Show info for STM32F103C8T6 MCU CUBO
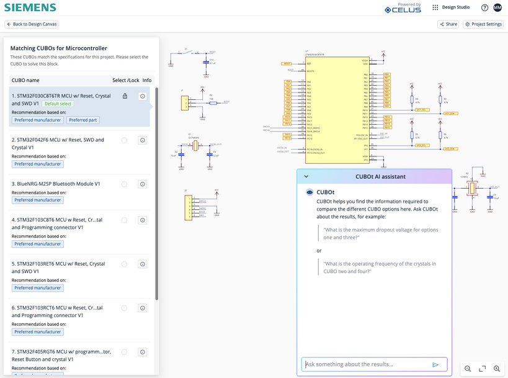This screenshot has height=378, width=508. [x=142, y=220]
